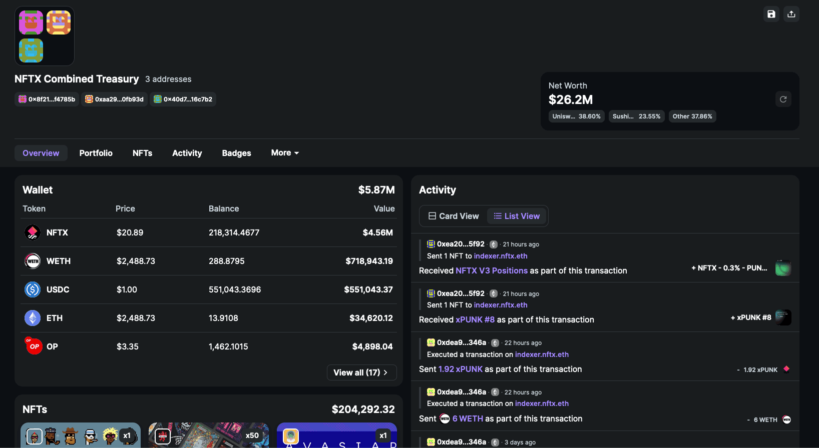Go to the Badges tab
This screenshot has width=819, height=448.
pos(236,153)
